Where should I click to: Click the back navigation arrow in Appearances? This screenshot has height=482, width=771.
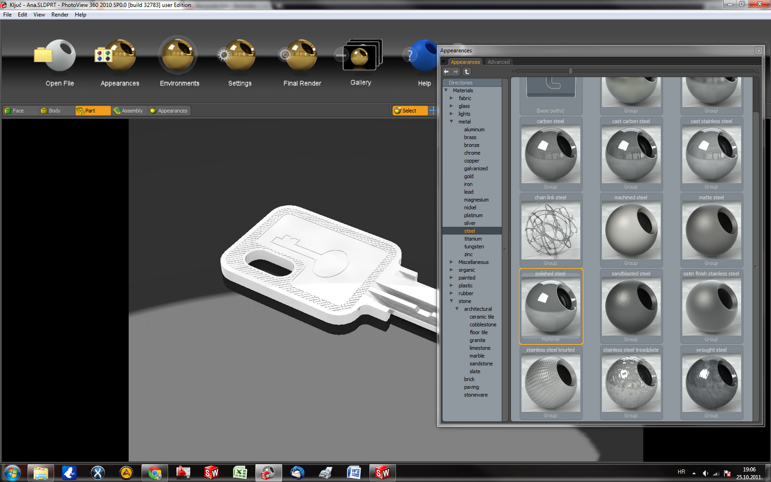coord(446,71)
